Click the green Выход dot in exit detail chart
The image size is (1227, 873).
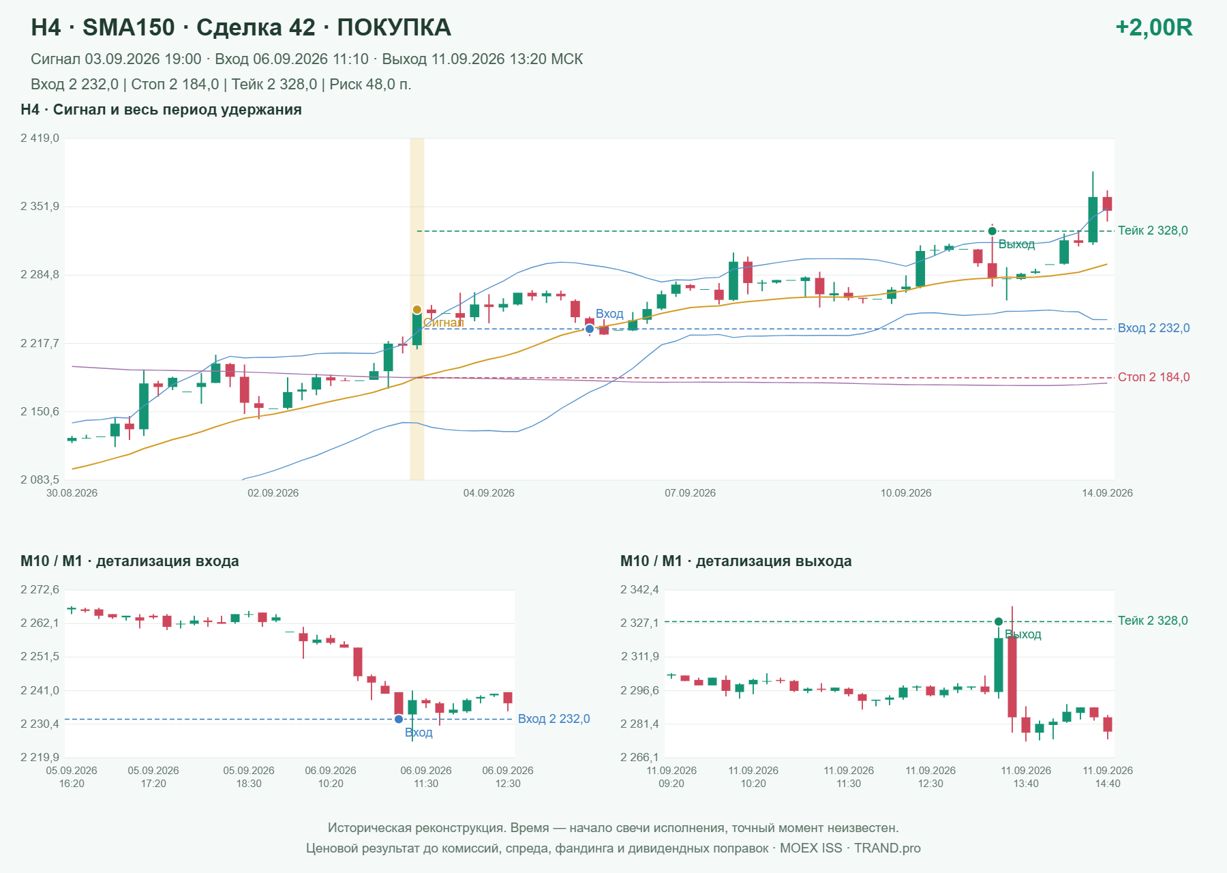coord(999,621)
